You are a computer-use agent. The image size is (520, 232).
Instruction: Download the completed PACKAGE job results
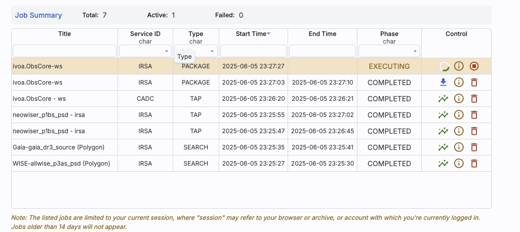[x=443, y=82]
